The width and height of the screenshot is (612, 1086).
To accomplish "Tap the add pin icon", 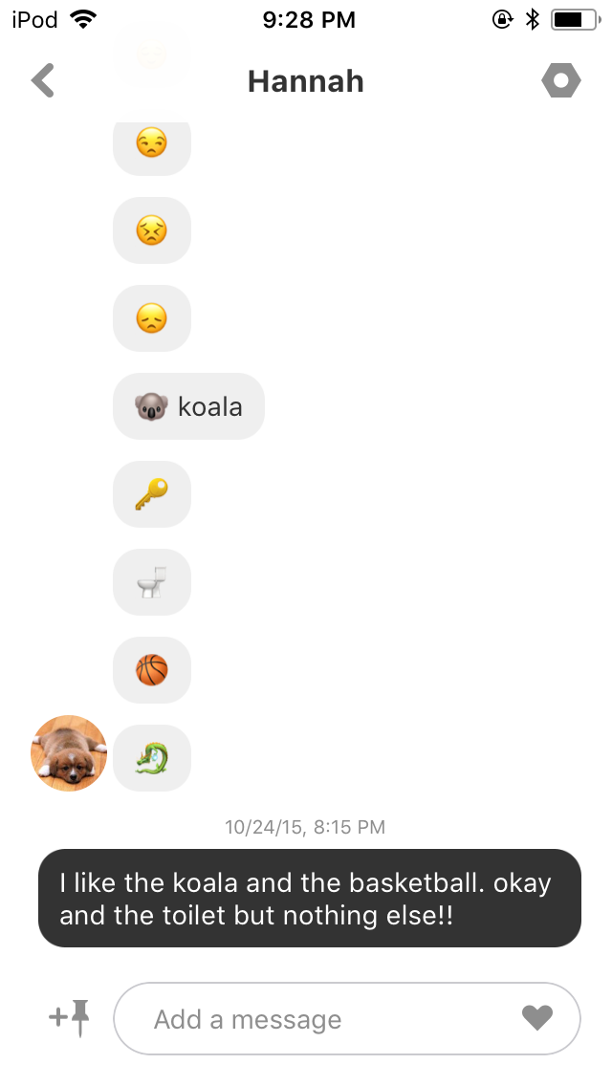I will [x=69, y=1017].
